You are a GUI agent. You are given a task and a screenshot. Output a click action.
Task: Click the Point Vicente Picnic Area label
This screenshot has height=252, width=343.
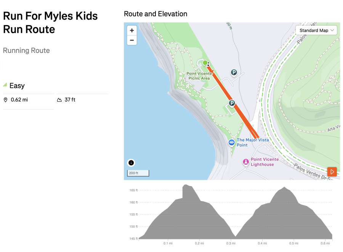click(198, 76)
